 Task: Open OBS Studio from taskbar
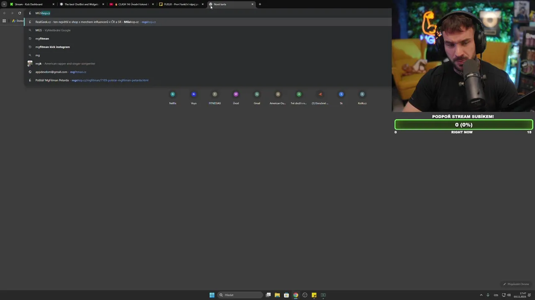click(305, 295)
